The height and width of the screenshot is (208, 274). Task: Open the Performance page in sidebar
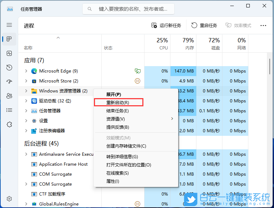pyautogui.click(x=9, y=53)
